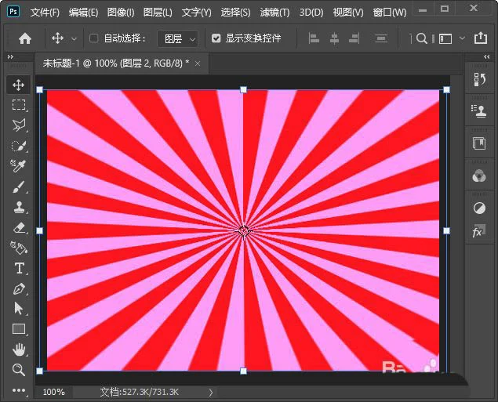The height and width of the screenshot is (402, 498).
Task: Open the 编辑(E) menu
Action: [x=83, y=13]
